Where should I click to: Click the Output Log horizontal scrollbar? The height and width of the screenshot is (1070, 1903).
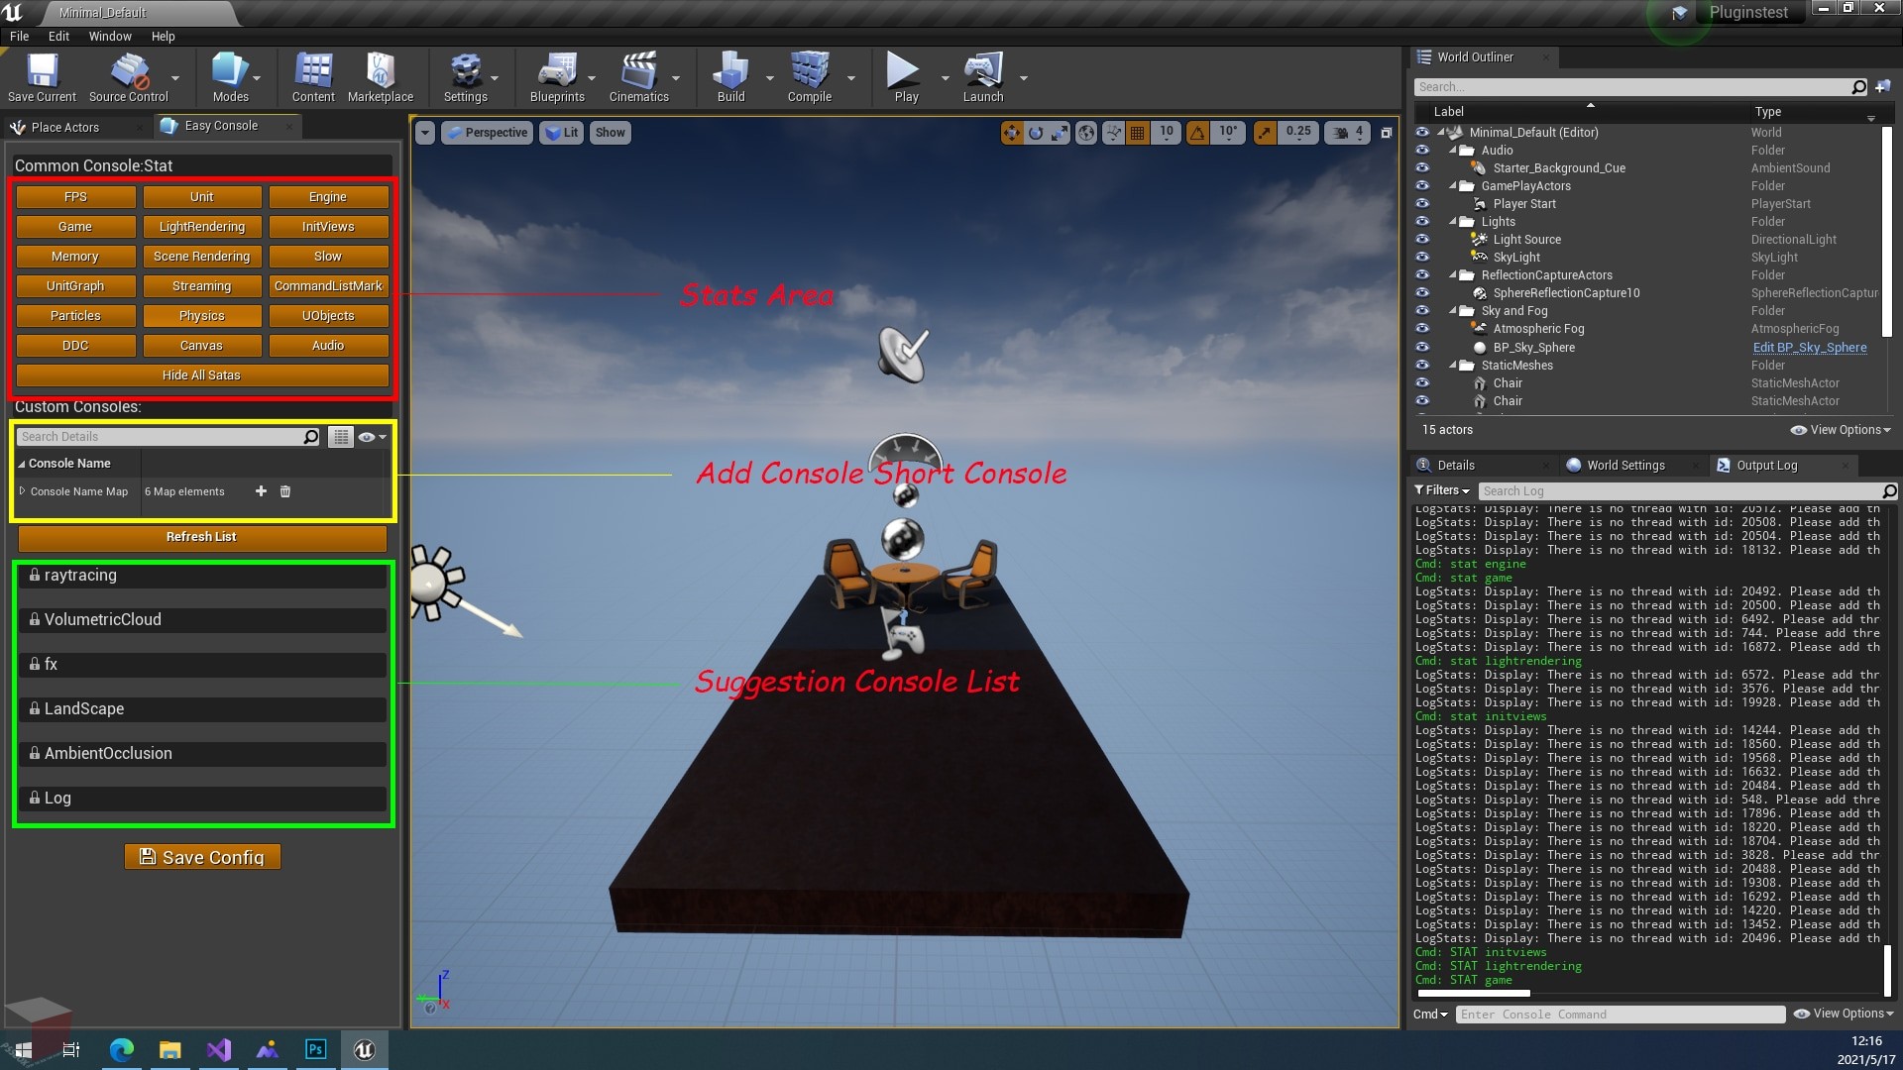[x=1474, y=993]
